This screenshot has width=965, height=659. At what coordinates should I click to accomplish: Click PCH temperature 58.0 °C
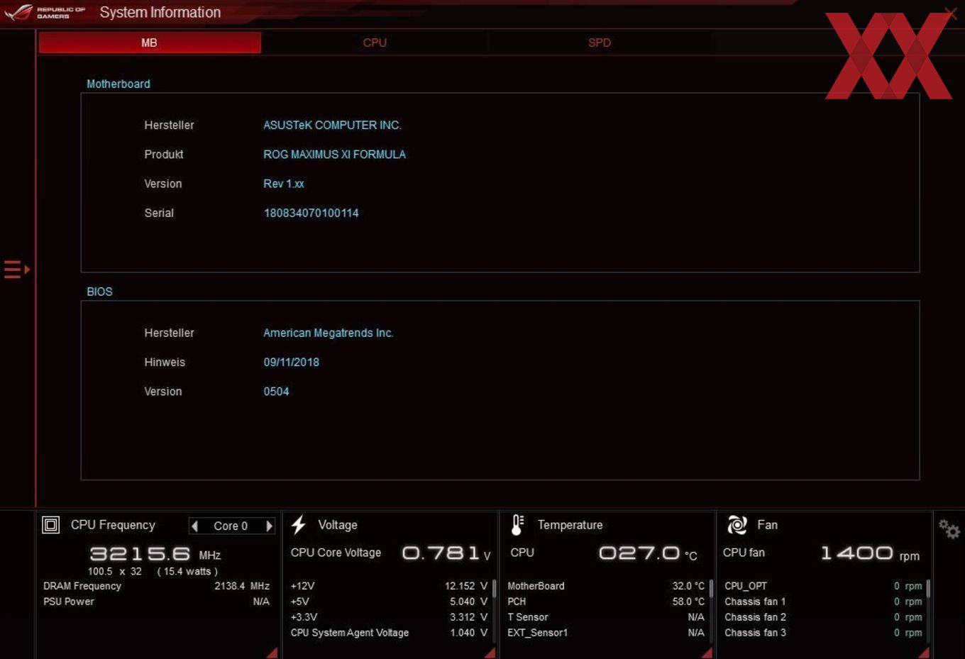(x=688, y=602)
